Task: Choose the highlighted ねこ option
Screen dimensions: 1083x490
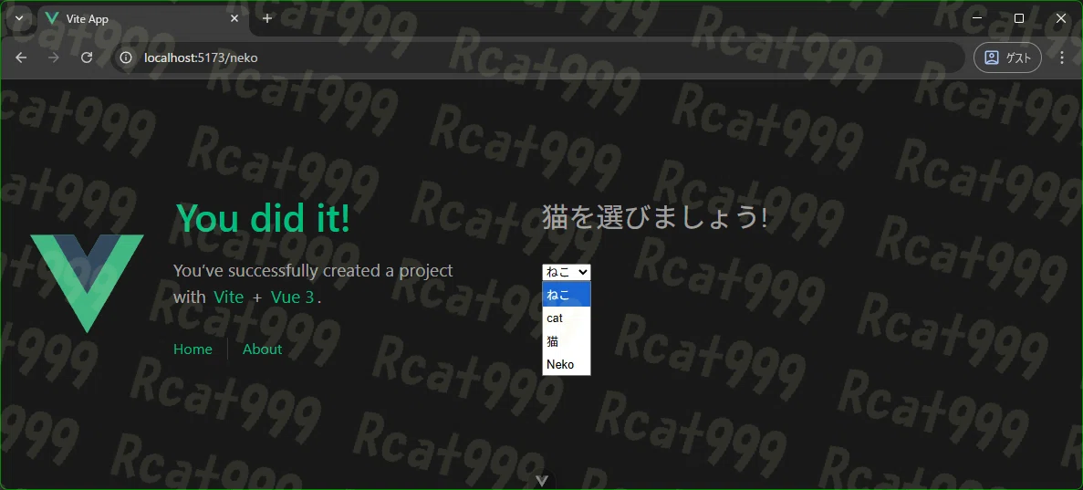Action: click(567, 295)
